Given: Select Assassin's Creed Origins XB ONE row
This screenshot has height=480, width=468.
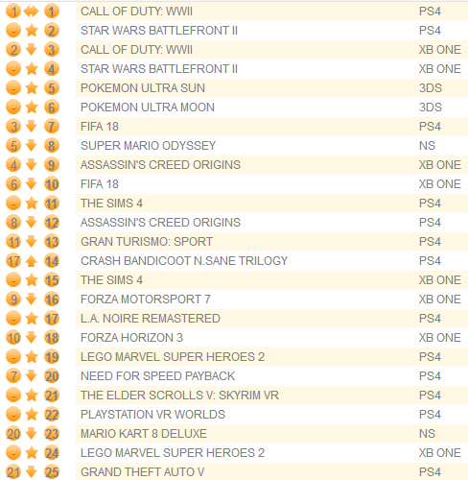Looking at the screenshot, I should (271, 165).
